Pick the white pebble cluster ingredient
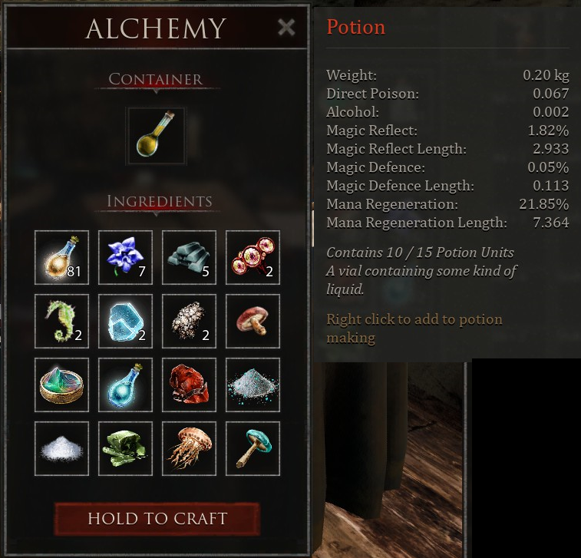Image resolution: width=581 pixels, height=558 pixels. 189,322
